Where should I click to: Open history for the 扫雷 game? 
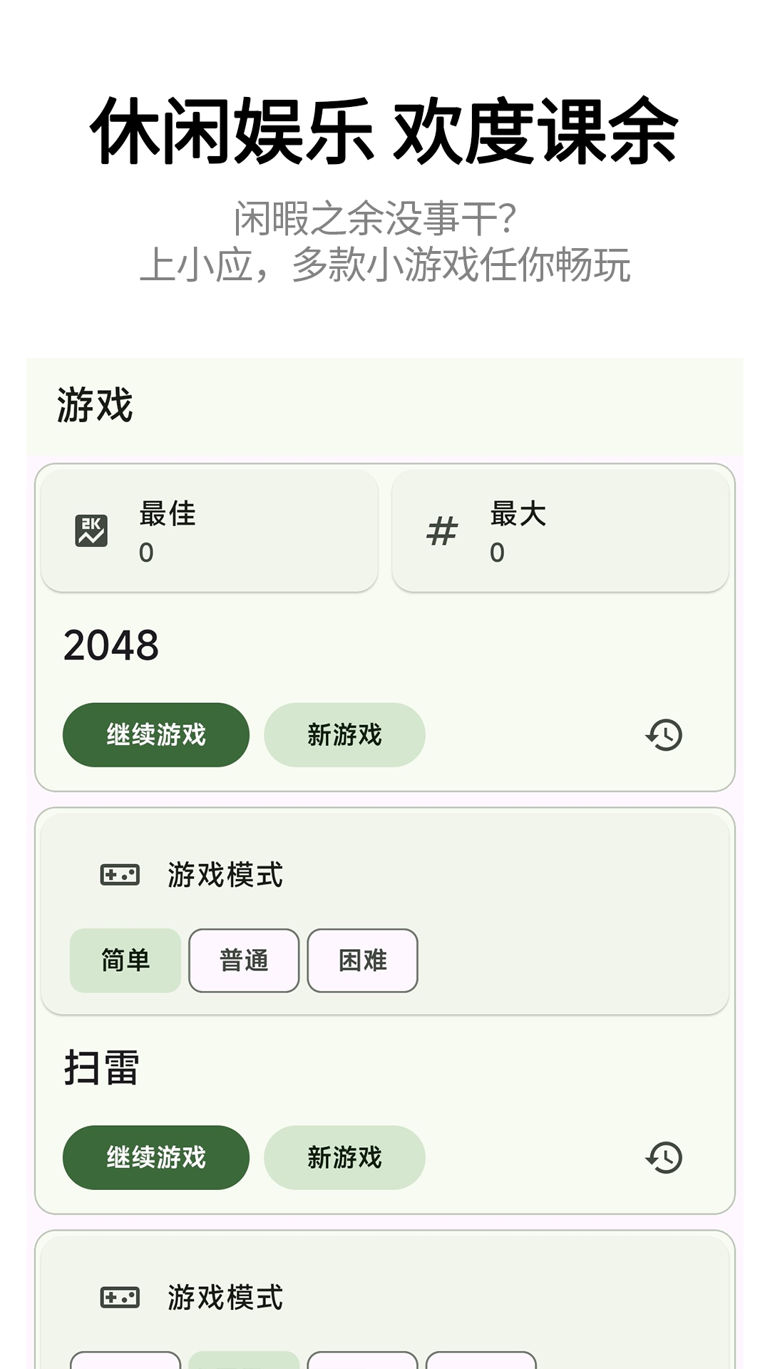click(664, 1157)
